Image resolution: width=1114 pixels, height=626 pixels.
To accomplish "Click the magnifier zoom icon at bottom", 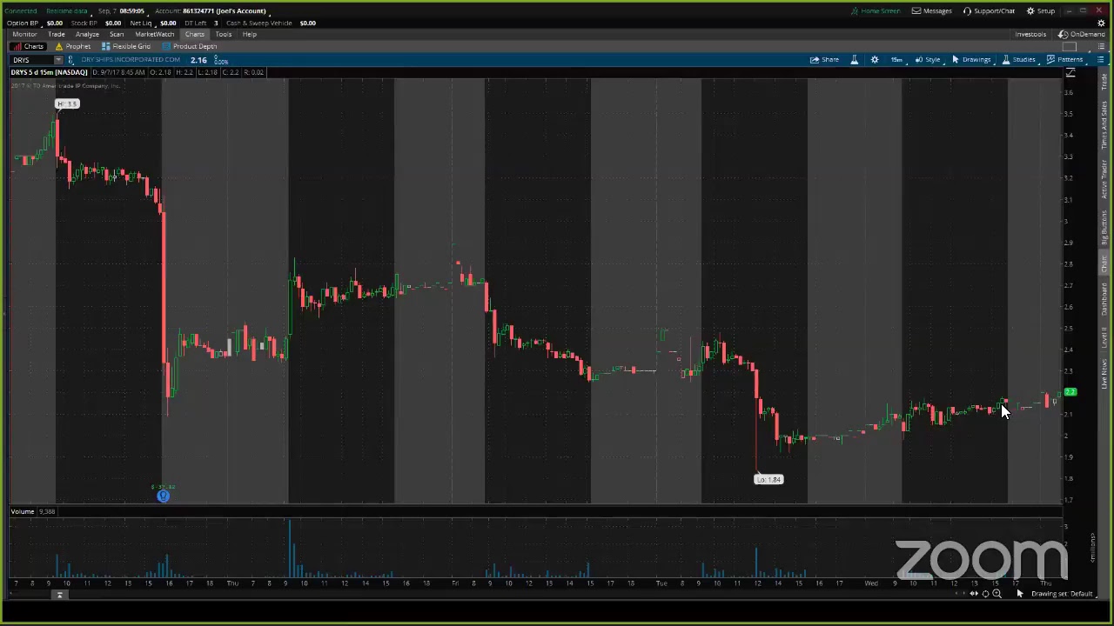I will pyautogui.click(x=997, y=594).
